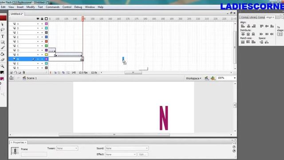Image resolution: width=284 pixels, height=160 pixels.
Task: Click the Edit sound effect button
Action: pyautogui.click(x=143, y=154)
